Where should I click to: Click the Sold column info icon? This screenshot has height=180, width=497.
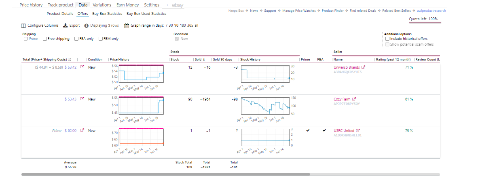pyautogui.click(x=204, y=59)
